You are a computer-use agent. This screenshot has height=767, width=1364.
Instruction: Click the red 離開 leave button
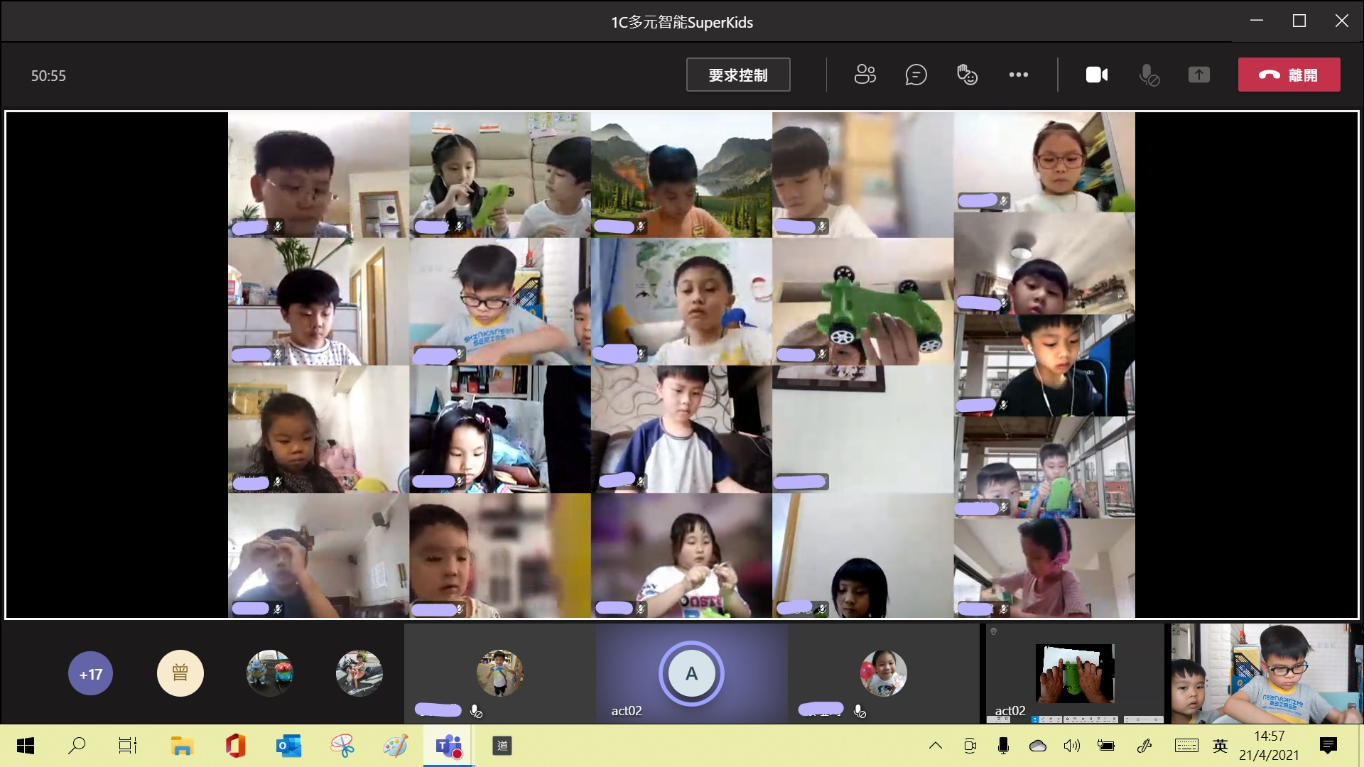tap(1289, 75)
